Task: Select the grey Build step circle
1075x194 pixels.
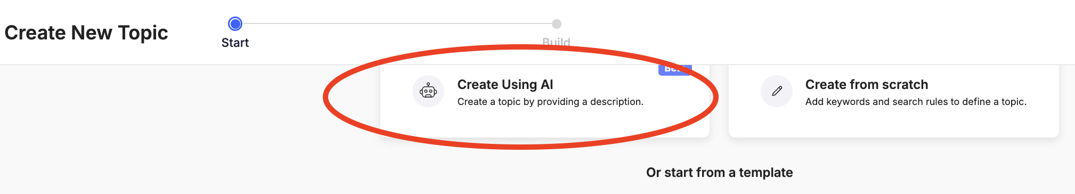Action: [x=557, y=23]
